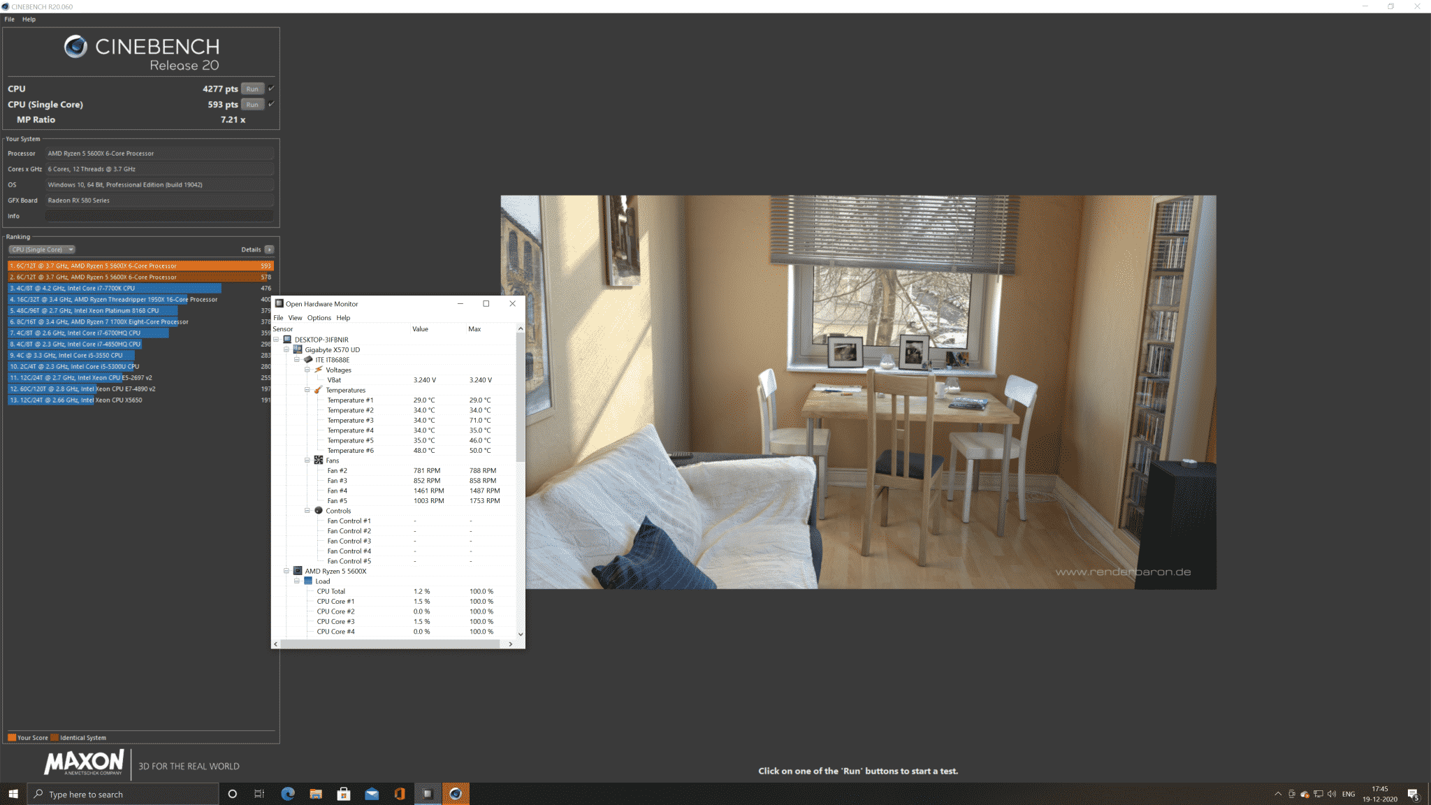The width and height of the screenshot is (1431, 805).
Task: Open Windows Start menu
Action: point(13,794)
